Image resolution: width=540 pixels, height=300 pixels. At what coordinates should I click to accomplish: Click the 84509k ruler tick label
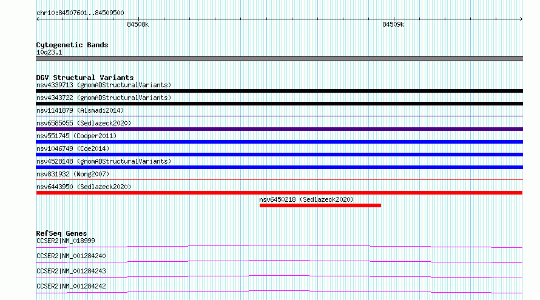click(393, 24)
